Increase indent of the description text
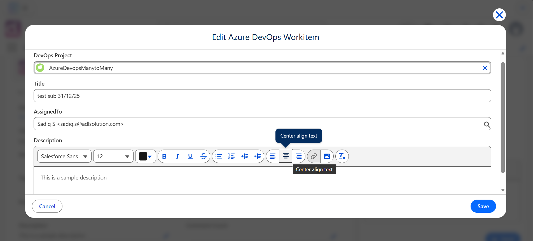The width and height of the screenshot is (533, 241). tap(245, 156)
